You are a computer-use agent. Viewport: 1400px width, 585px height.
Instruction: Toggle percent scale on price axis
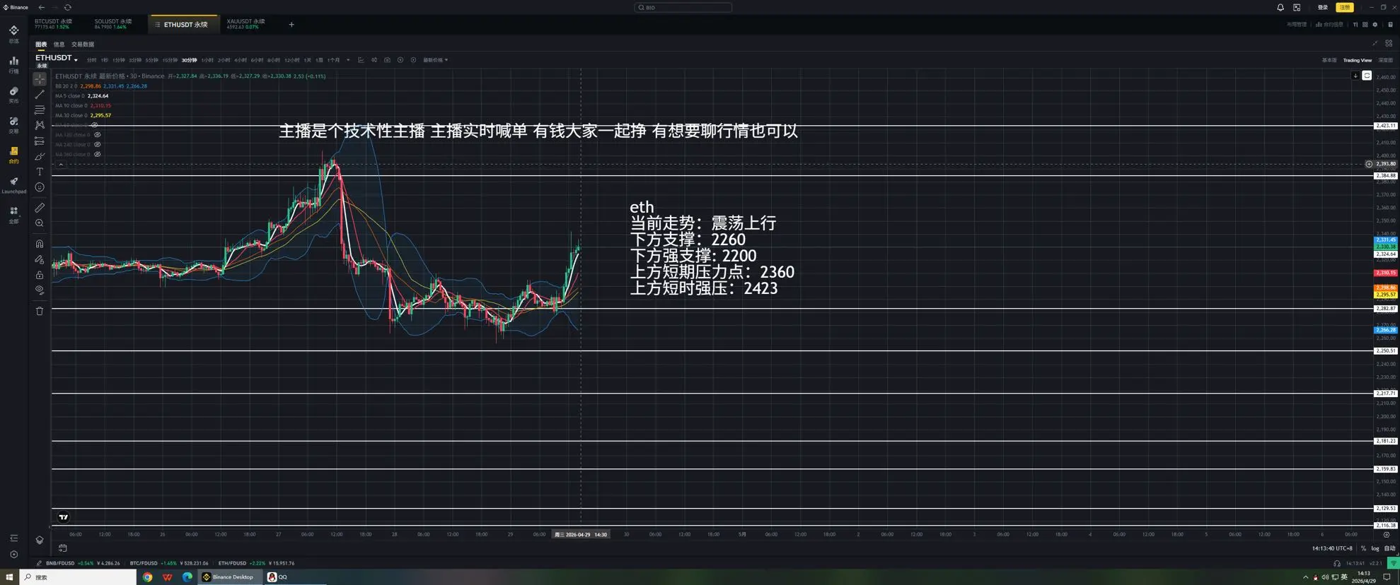tap(1363, 548)
